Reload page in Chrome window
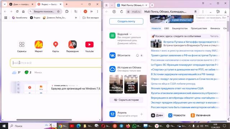This screenshot has width=230, height=129. point(17,11)
